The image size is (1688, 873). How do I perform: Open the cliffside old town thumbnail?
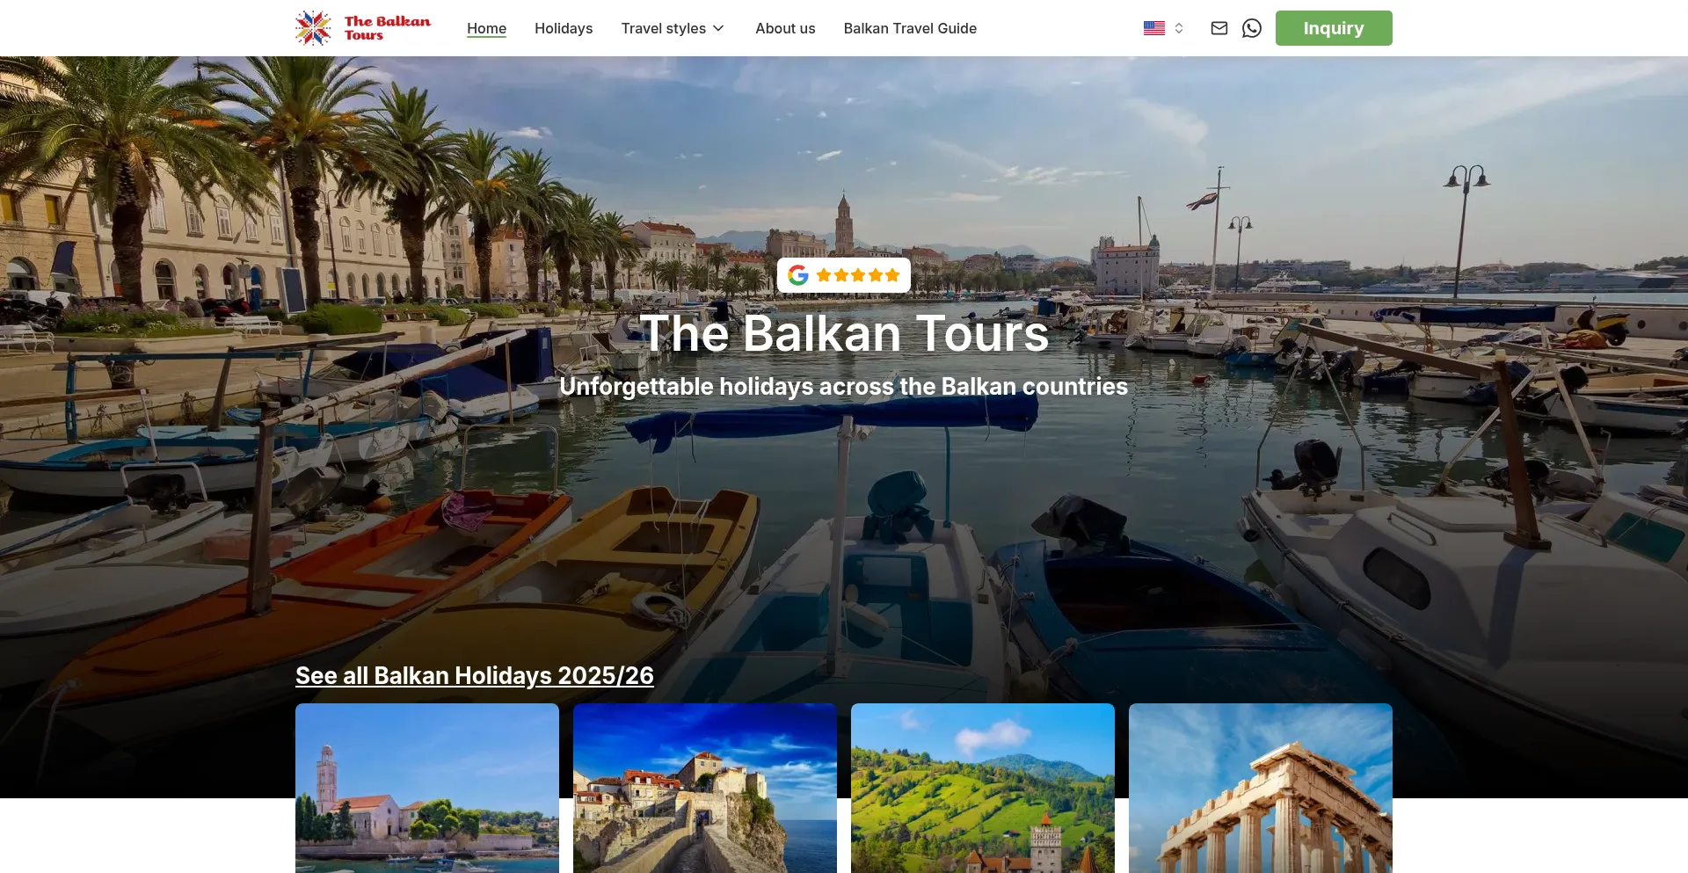(x=705, y=788)
